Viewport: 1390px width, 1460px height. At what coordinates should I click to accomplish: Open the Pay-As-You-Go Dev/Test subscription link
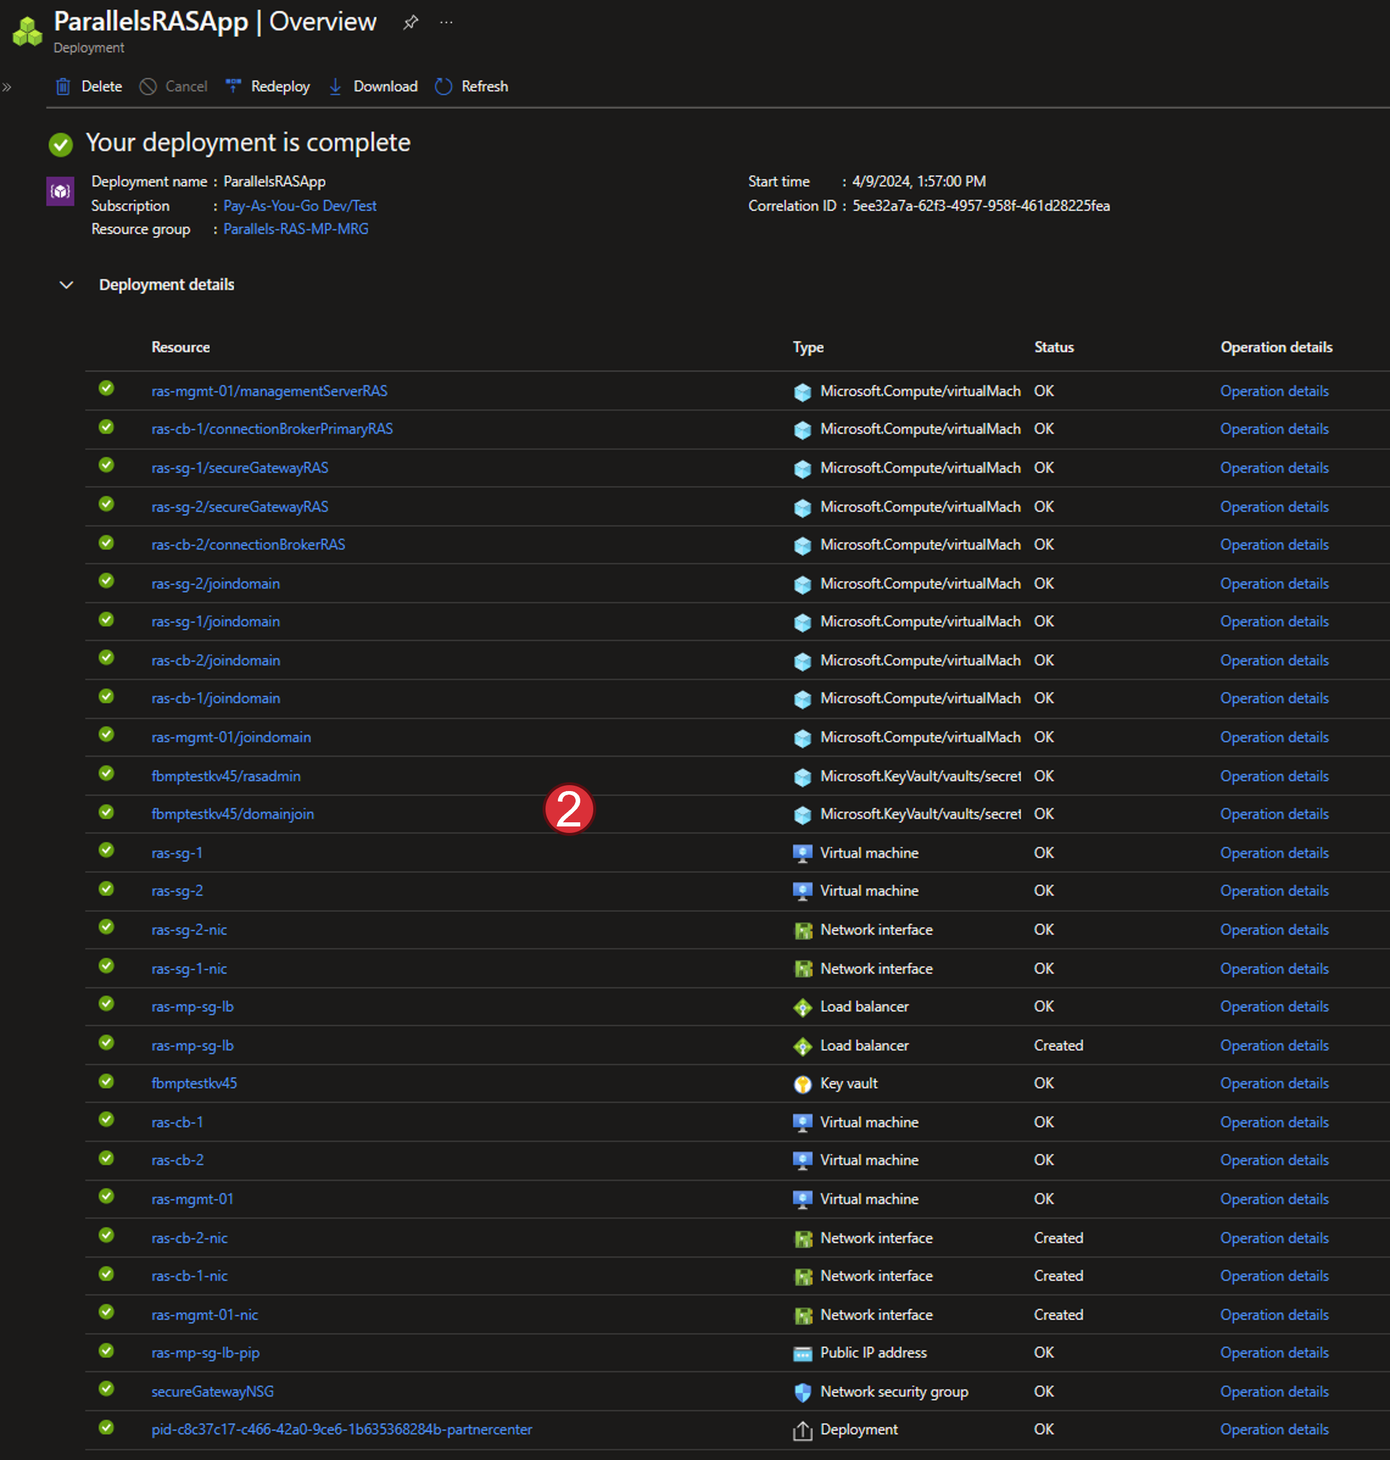[300, 206]
